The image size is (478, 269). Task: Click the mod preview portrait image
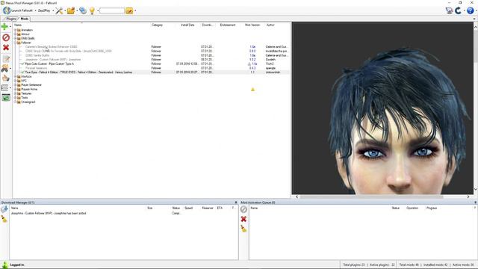tap(382, 108)
